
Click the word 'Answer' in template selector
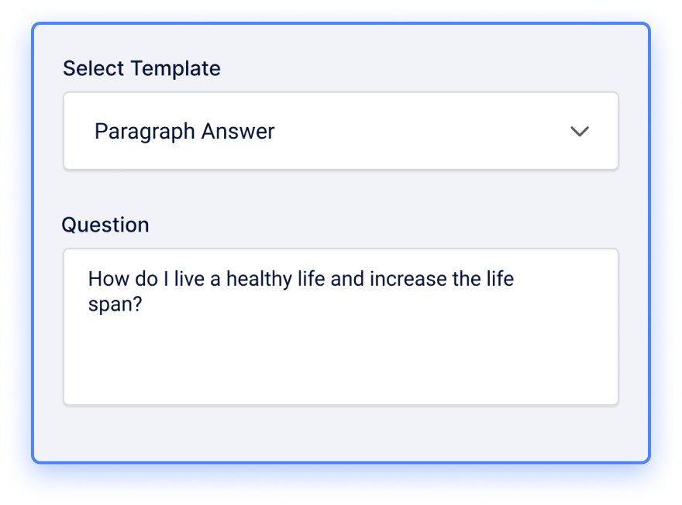point(238,131)
